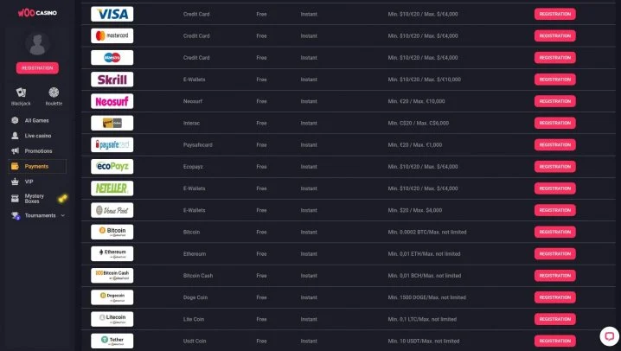Click the Visa payment logo
Viewport: 621px width, 351px height.
[x=112, y=14]
